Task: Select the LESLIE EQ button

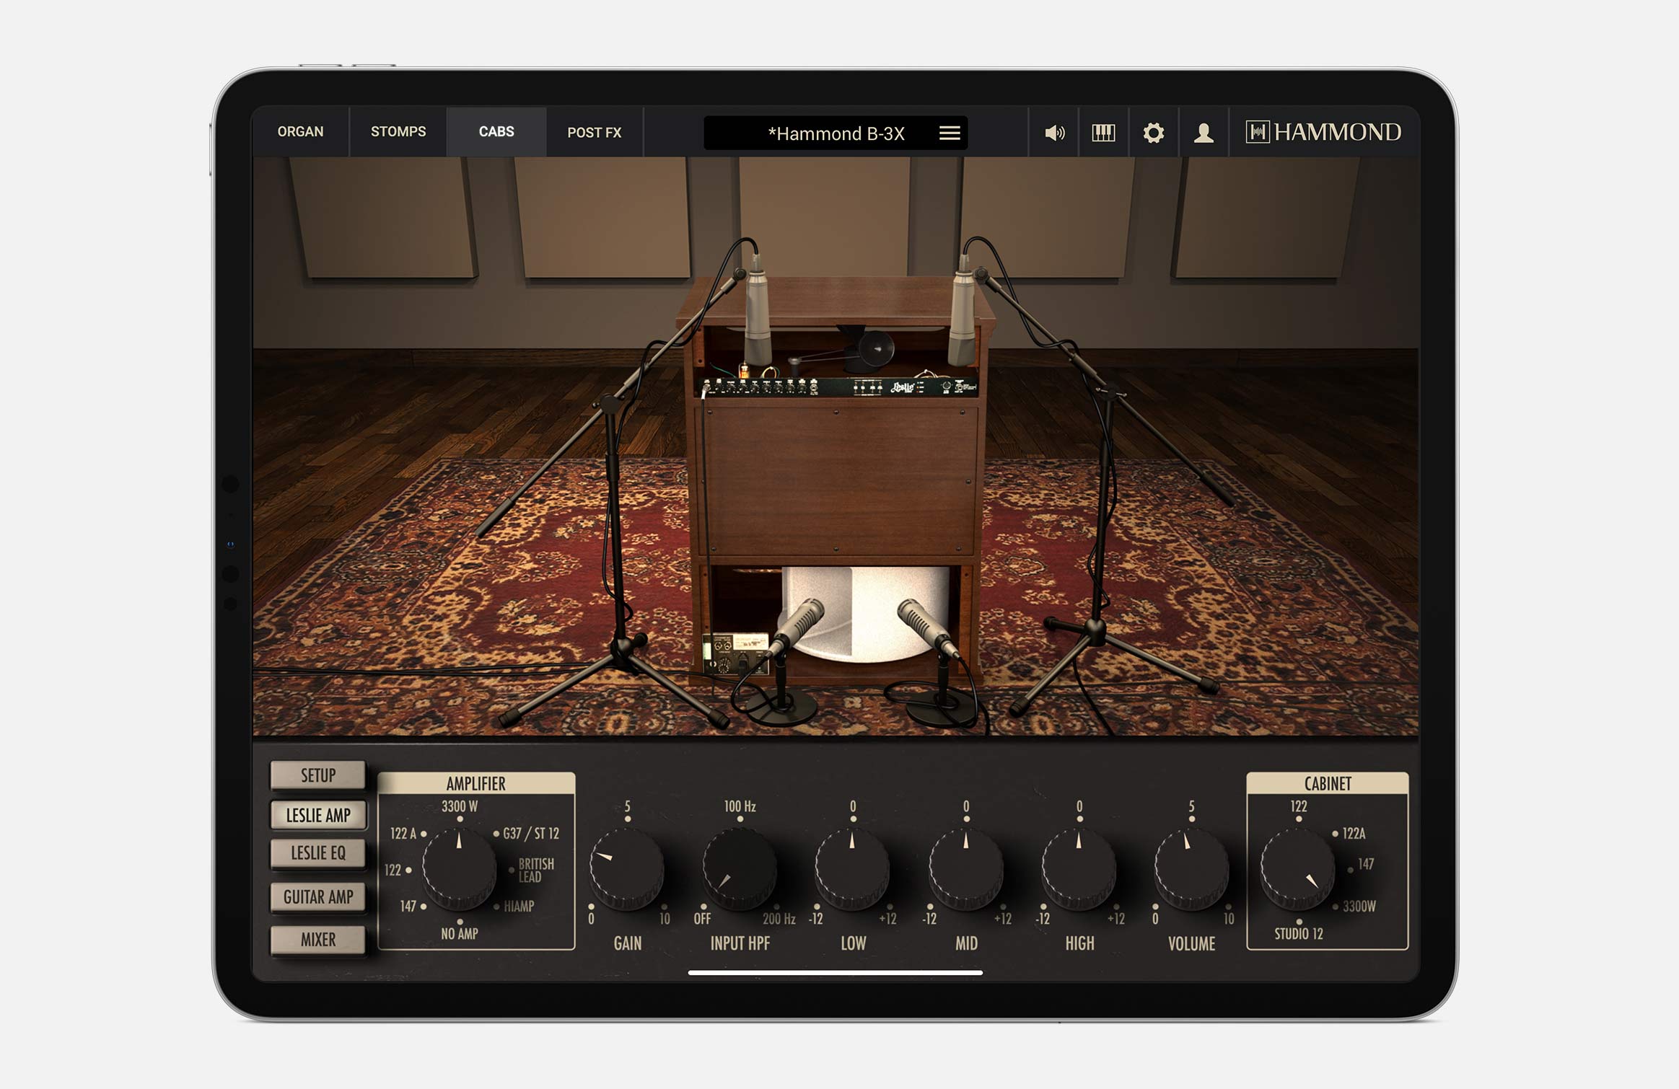Action: point(318,853)
